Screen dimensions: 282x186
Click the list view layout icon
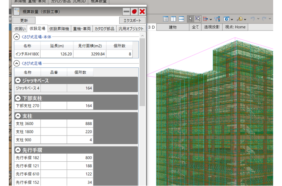pyautogui.click(x=166, y=19)
